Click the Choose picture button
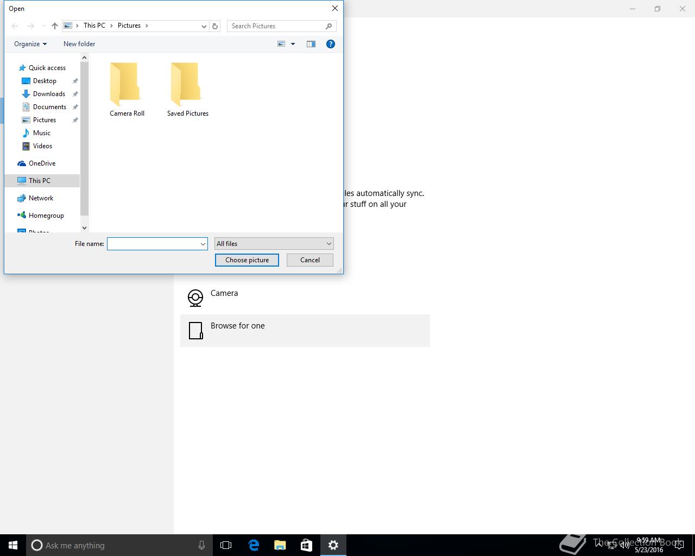 pyautogui.click(x=247, y=260)
